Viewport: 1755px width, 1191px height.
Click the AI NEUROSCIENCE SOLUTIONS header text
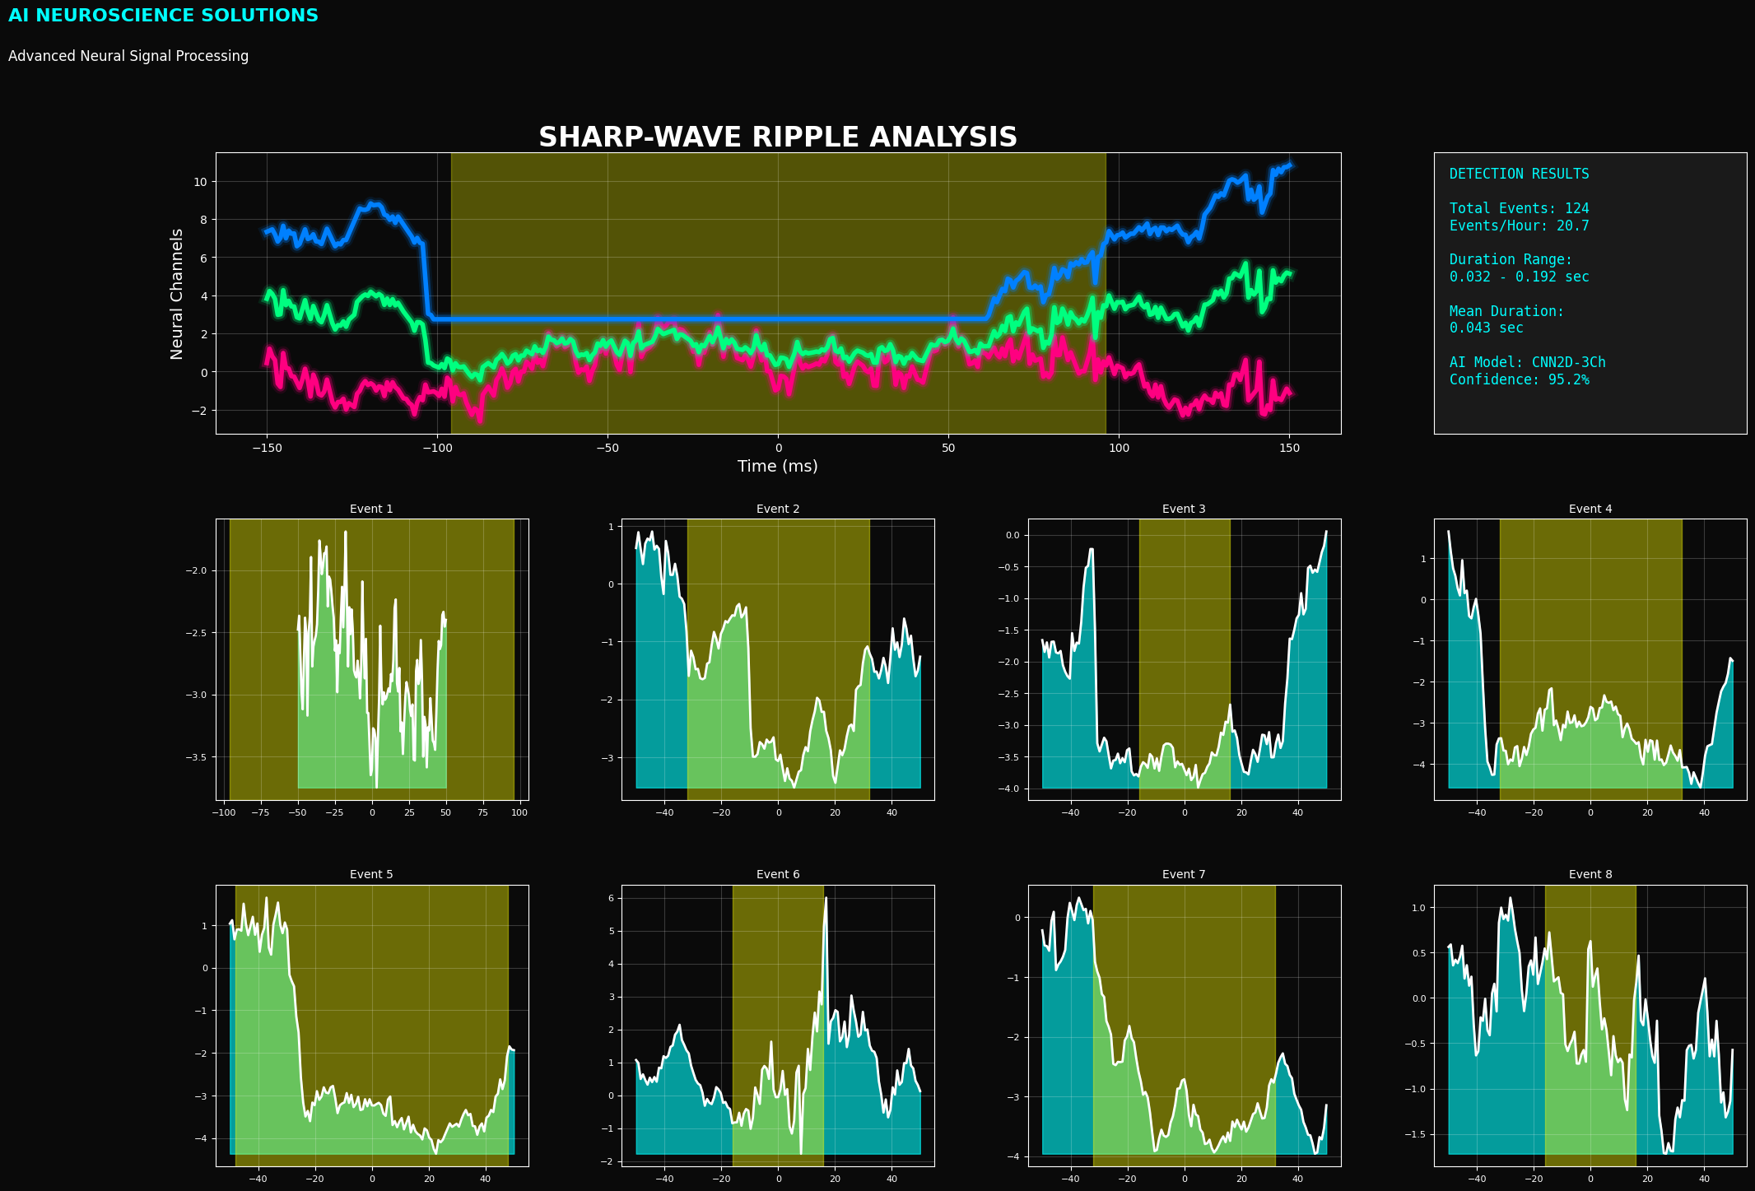(163, 16)
